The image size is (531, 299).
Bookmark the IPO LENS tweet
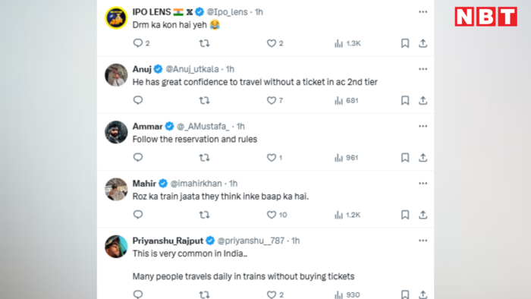tap(405, 43)
